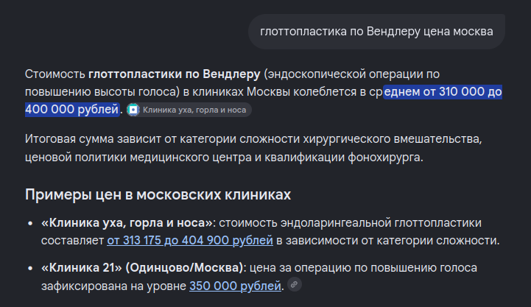This screenshot has width=531, height=307.
Task: Click the chain link icon after 350 000 рублей
Action: 295,284
